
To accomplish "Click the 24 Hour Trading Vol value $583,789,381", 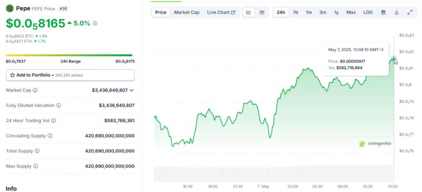I will pos(120,120).
